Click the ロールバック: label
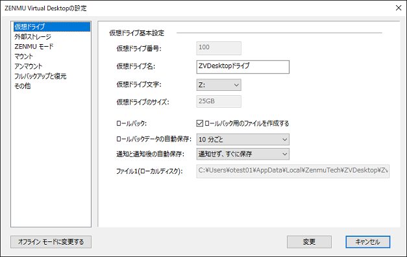Screen dimensions: 407x257 [131, 123]
